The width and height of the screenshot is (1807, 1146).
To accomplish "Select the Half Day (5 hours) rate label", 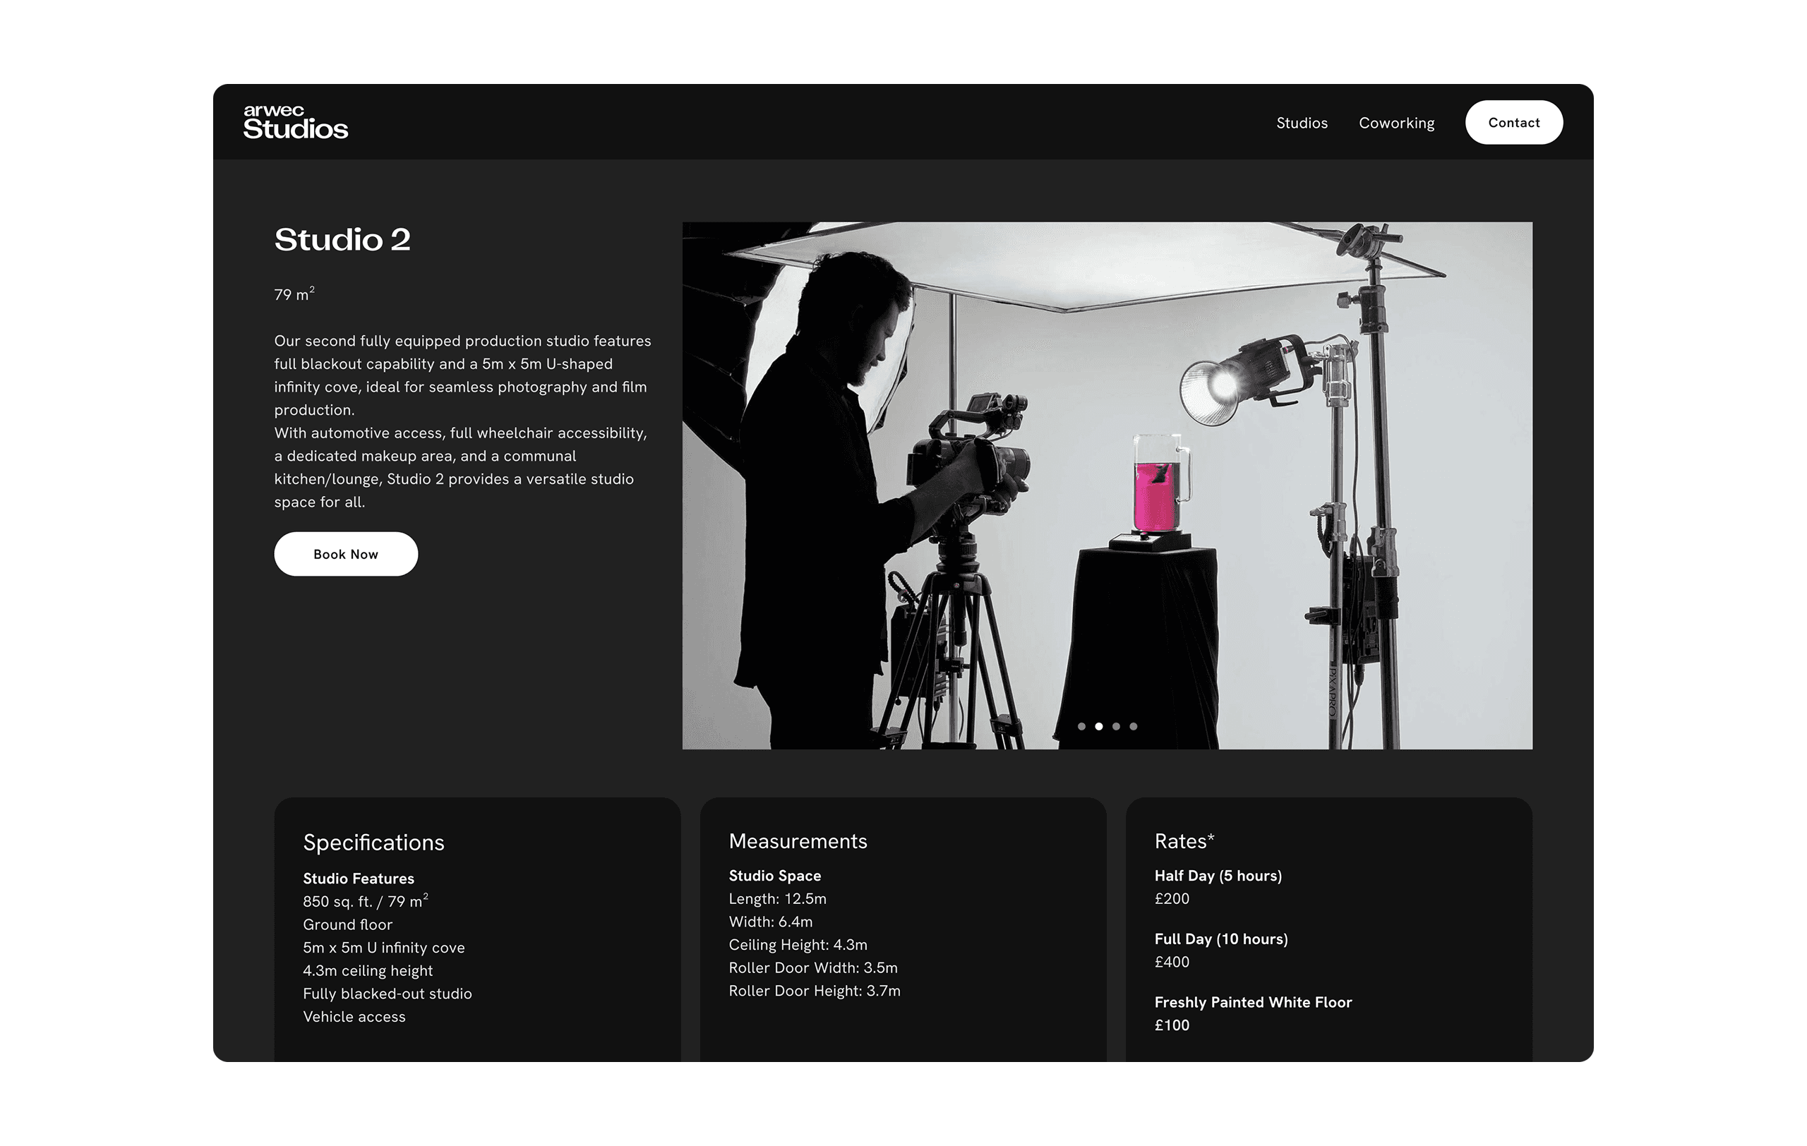I will pos(1217,875).
